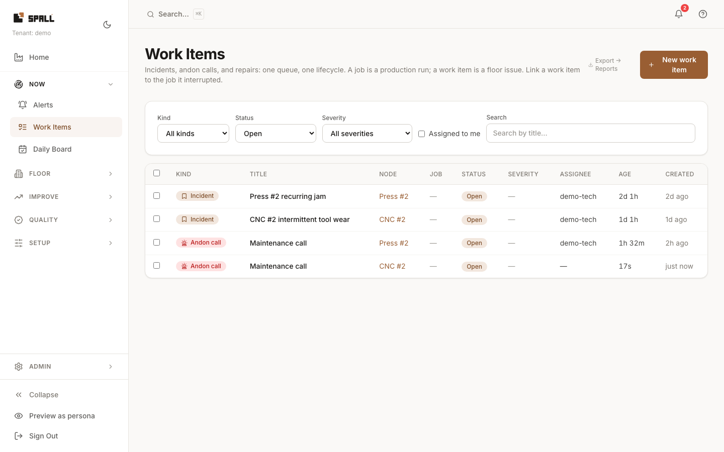This screenshot has height=452, width=724.
Task: Select checkbox for CNC #2 Maintenance call
Action: [156, 266]
